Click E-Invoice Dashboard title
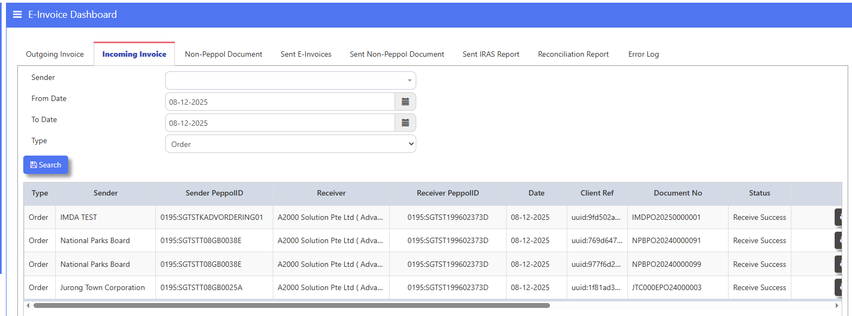Screen dimensions: 852x316 point(73,15)
